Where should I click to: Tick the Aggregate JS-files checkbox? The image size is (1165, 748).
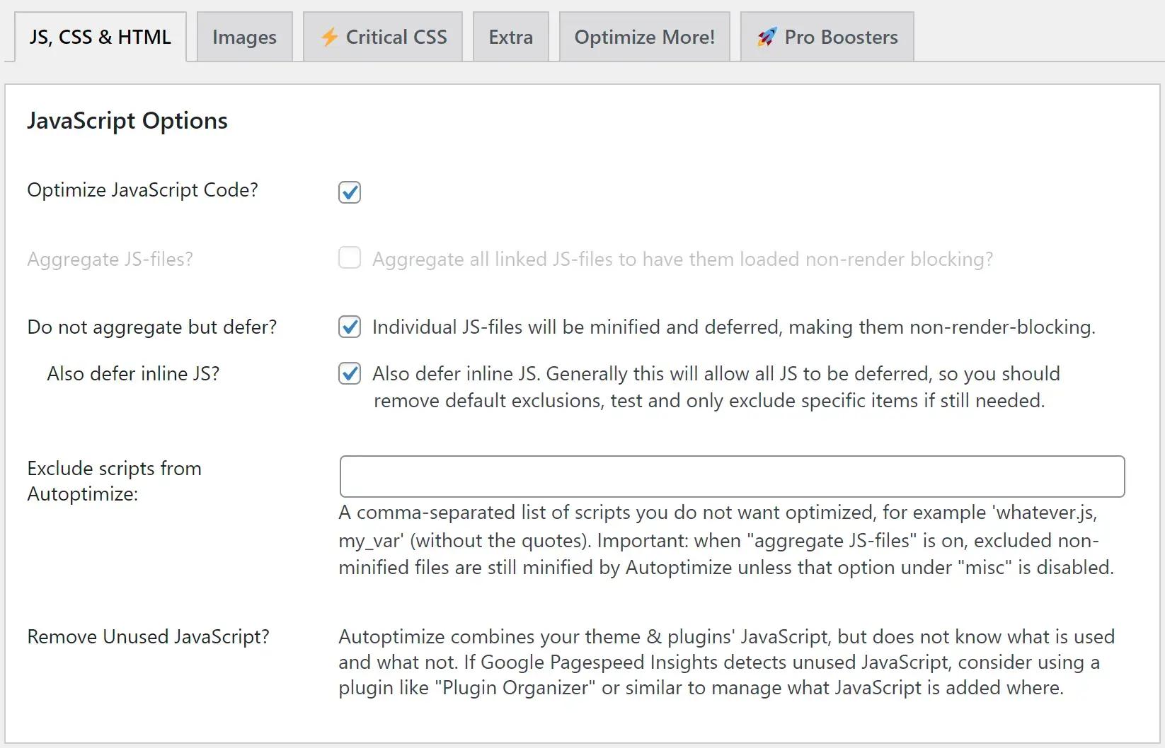[x=350, y=258]
